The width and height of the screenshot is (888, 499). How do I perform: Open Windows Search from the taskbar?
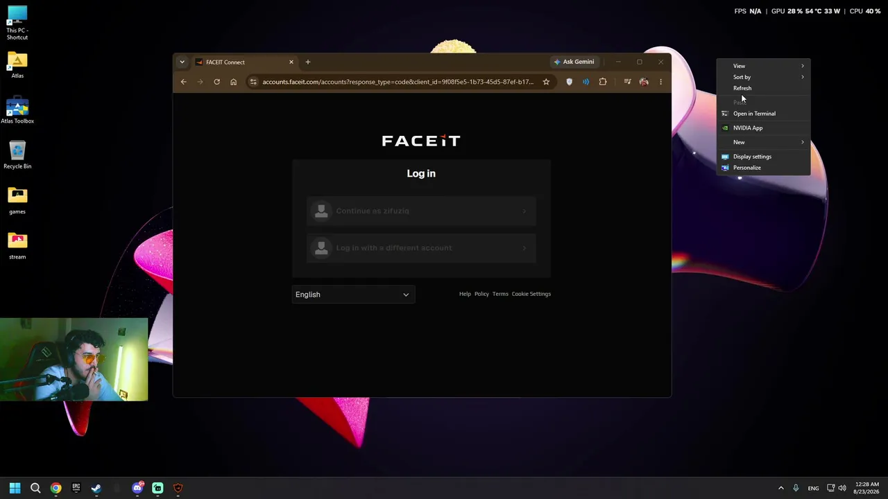pyautogui.click(x=35, y=488)
